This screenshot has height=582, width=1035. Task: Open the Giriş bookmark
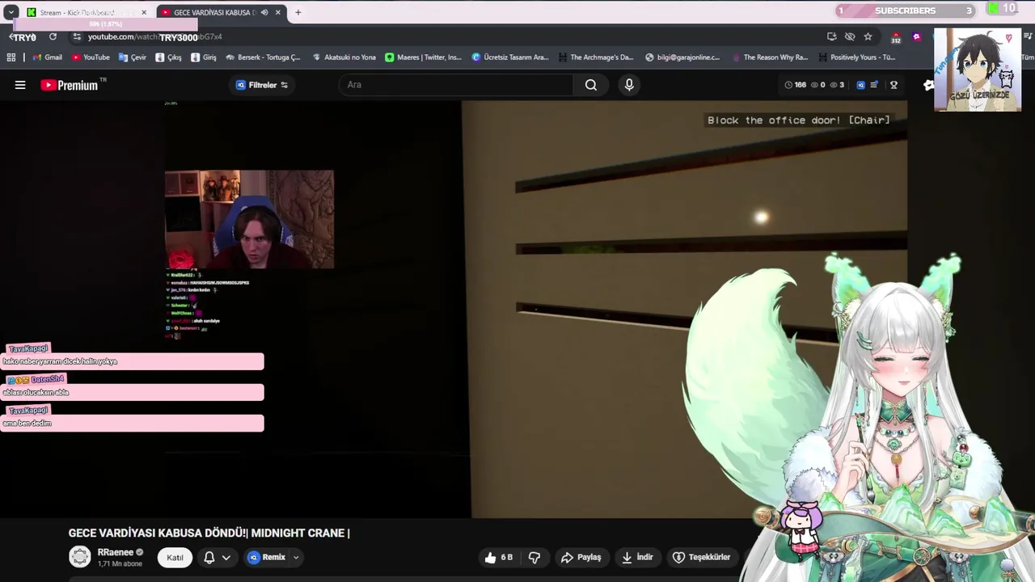[204, 57]
